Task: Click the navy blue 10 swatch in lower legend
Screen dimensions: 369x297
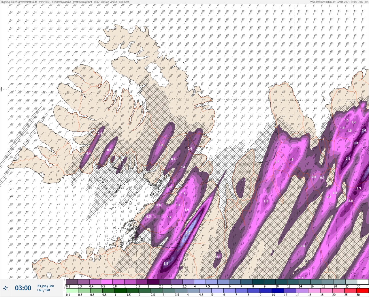Action: tap(278, 291)
